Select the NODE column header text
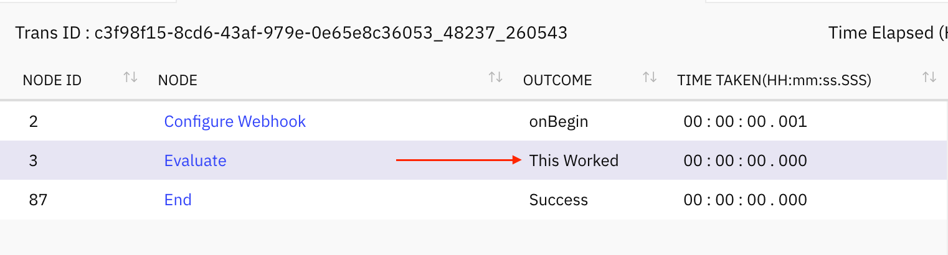Screen dimensions: 948x255 tap(178, 80)
